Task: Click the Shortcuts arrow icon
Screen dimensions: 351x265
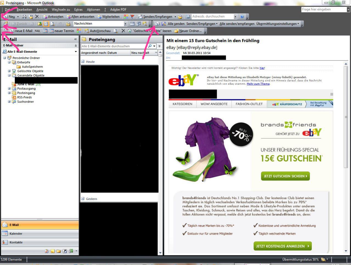Action: coord(65,251)
